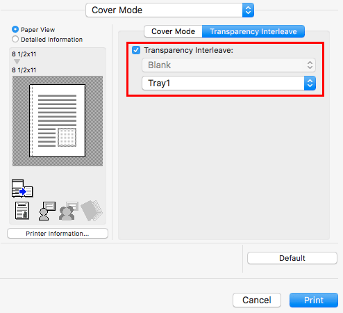Select the Detailed Information radio button
Image resolution: width=343 pixels, height=313 pixels.
(x=15, y=39)
